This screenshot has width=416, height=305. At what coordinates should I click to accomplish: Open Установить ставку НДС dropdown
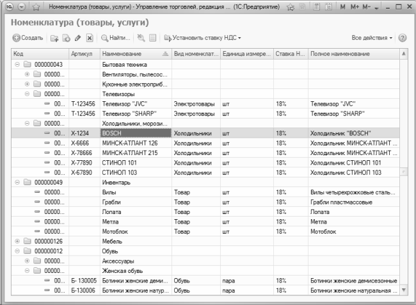tap(202, 38)
